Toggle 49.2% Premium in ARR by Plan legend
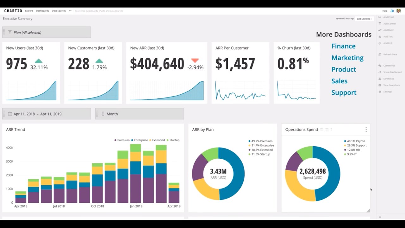This screenshot has width=405, height=228. 260,141
